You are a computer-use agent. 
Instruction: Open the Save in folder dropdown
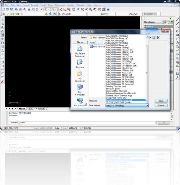[x=97, y=38]
